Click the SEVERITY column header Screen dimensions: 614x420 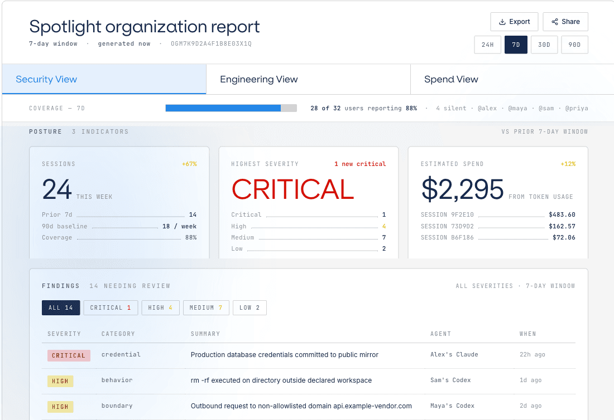(x=64, y=334)
